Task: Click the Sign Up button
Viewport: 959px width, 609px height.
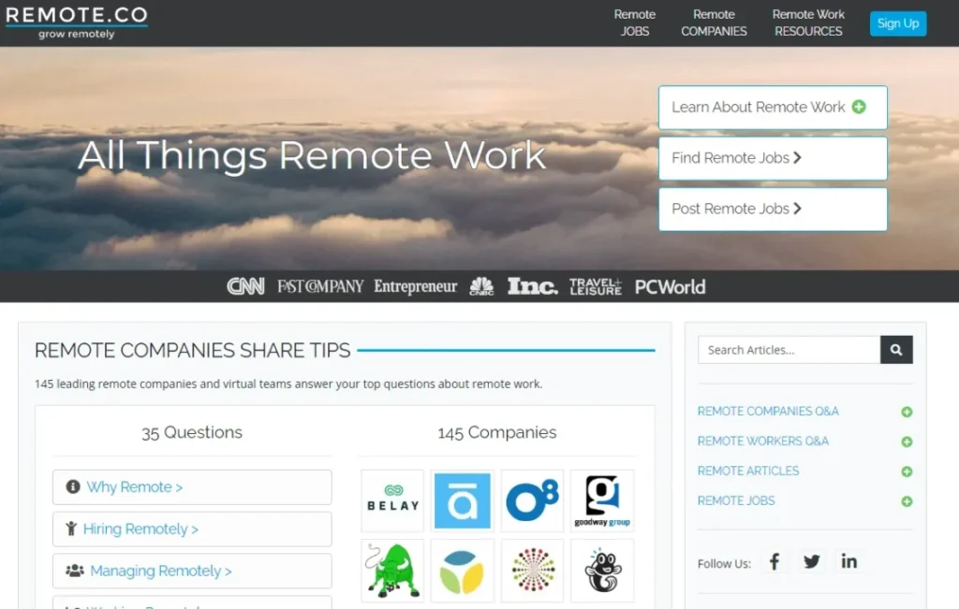Action: pos(898,23)
